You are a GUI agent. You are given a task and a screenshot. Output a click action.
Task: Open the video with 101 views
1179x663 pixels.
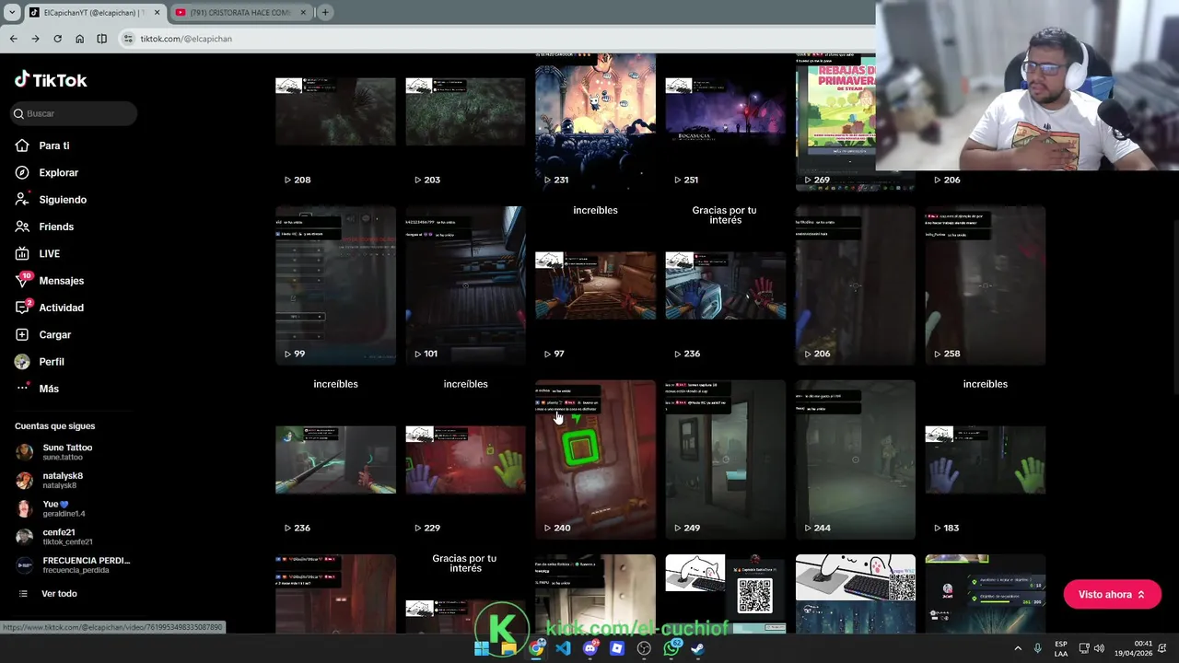465,285
